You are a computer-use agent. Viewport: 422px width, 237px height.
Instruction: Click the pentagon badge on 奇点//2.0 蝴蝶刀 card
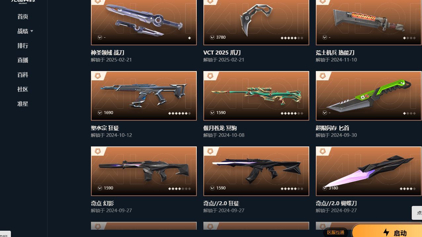(322, 151)
